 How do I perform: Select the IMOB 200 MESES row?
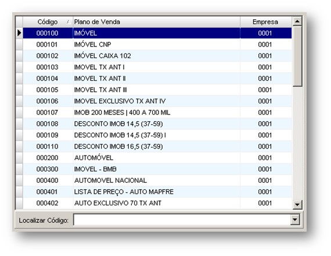pos(157,113)
